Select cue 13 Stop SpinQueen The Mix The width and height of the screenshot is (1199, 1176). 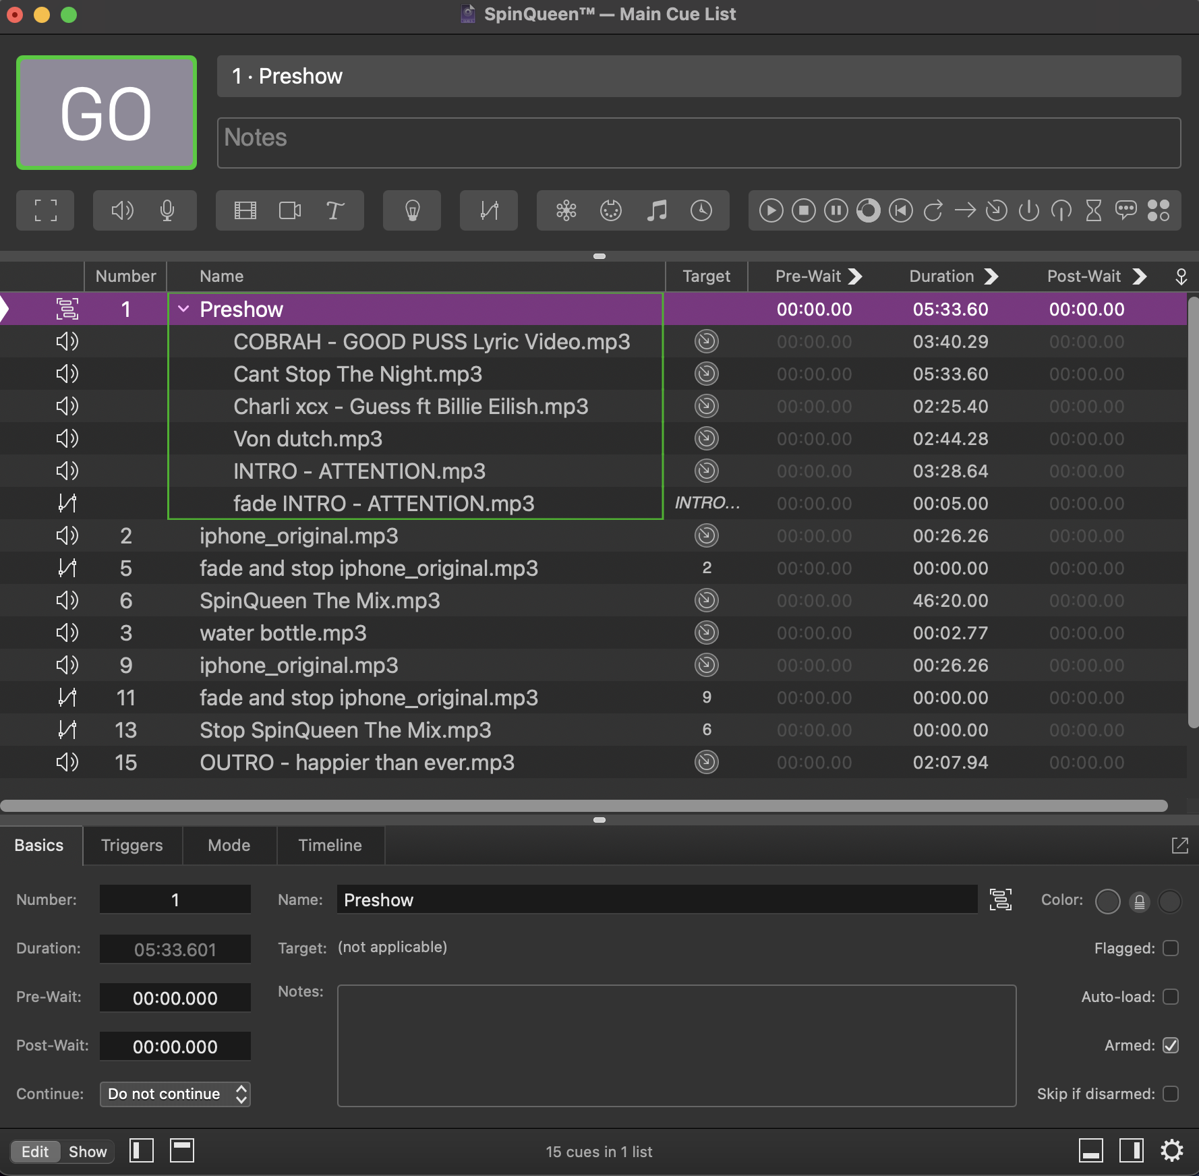point(593,730)
